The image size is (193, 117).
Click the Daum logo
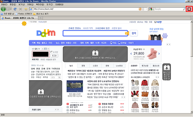(x=46, y=33)
